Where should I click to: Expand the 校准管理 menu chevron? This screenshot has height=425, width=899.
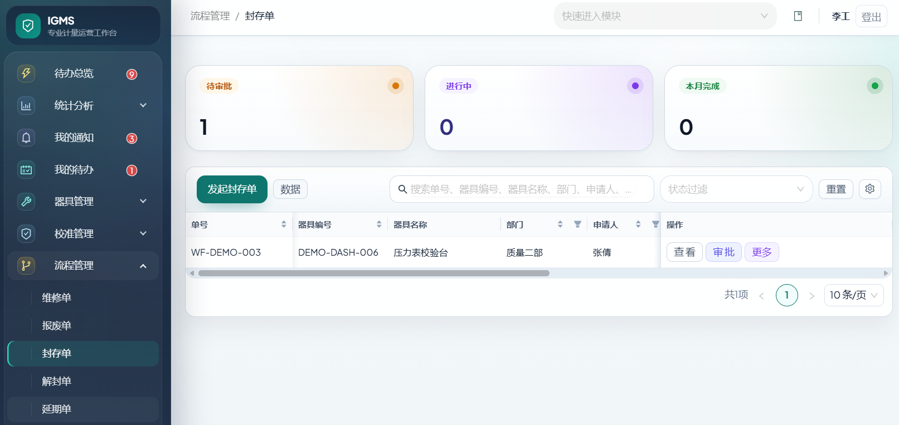(143, 233)
